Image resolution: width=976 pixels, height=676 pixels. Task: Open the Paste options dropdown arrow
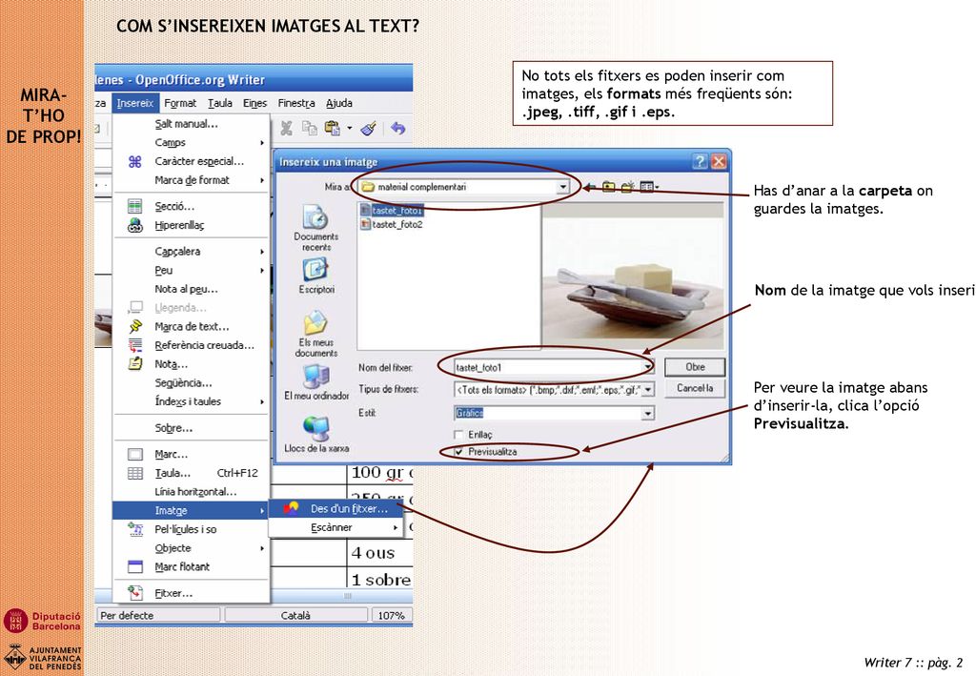pyautogui.click(x=349, y=128)
